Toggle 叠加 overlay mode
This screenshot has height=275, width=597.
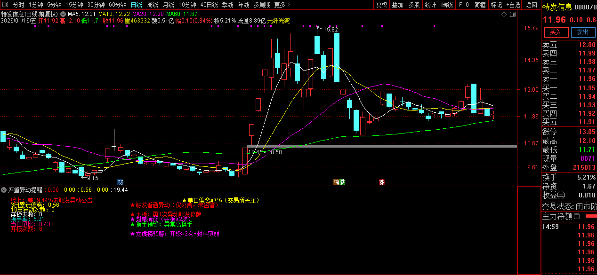(398, 5)
